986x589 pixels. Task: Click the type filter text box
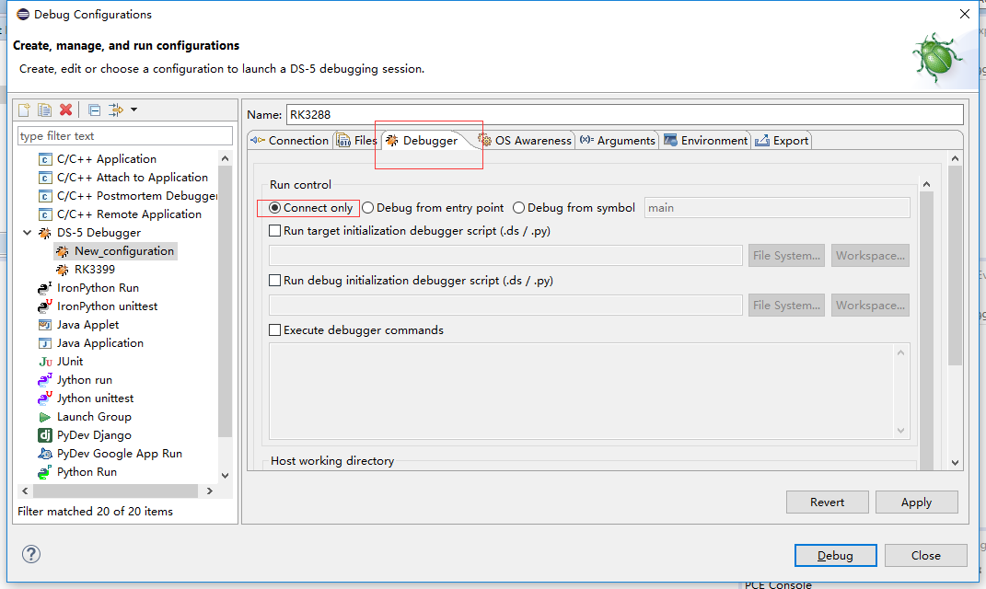(x=125, y=136)
